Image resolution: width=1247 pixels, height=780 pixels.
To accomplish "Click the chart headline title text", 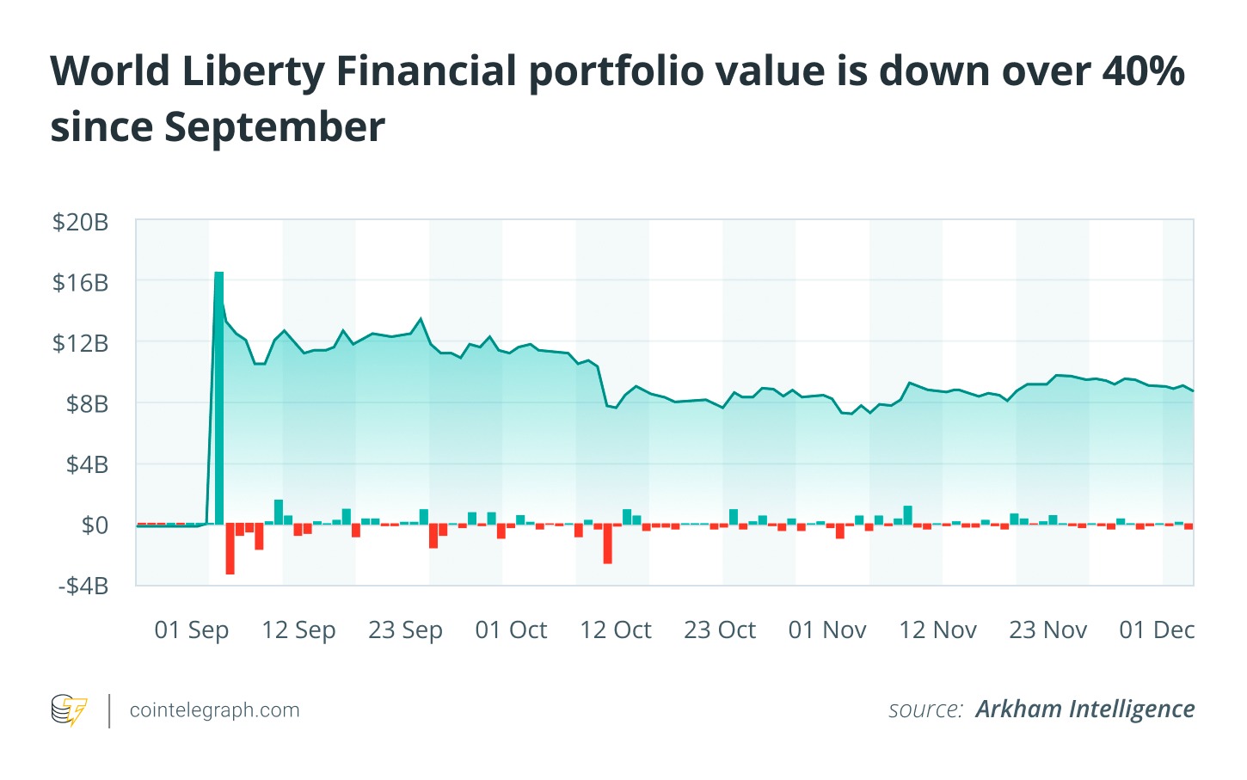I will [x=617, y=98].
